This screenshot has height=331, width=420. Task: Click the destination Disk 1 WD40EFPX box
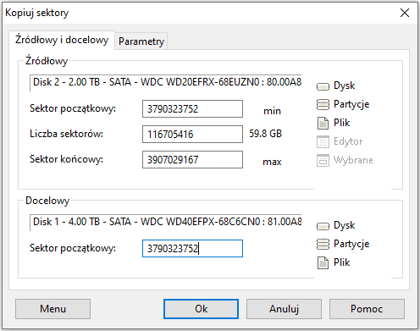click(166, 222)
